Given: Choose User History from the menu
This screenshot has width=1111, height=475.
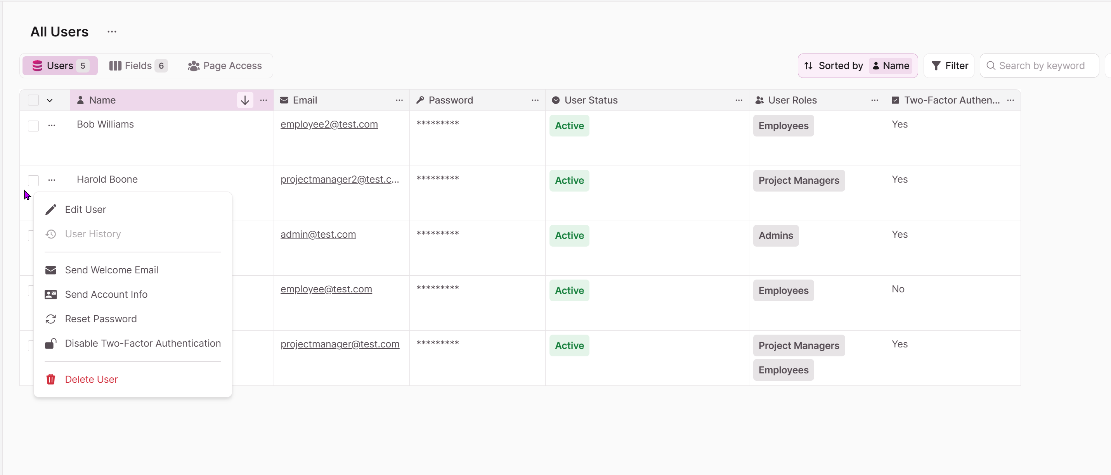Looking at the screenshot, I should [132, 234].
